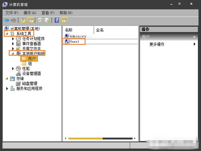Expand the 服务和应用程序 node

pyautogui.click(x=7, y=88)
